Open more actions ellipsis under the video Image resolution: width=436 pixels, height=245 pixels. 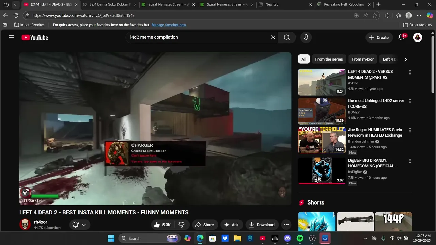(x=286, y=225)
